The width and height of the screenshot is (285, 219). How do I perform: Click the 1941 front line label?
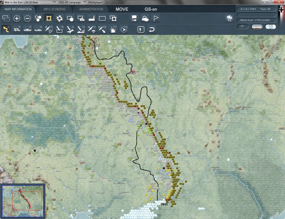[164, 204]
